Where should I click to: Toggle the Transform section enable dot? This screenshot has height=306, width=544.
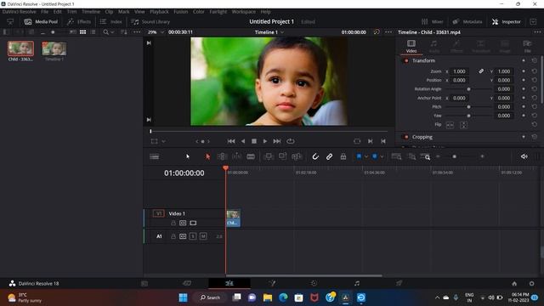[406, 60]
